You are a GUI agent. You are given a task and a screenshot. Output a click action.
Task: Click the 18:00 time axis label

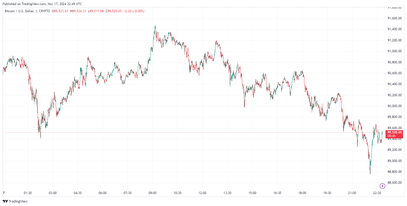coord(302,193)
